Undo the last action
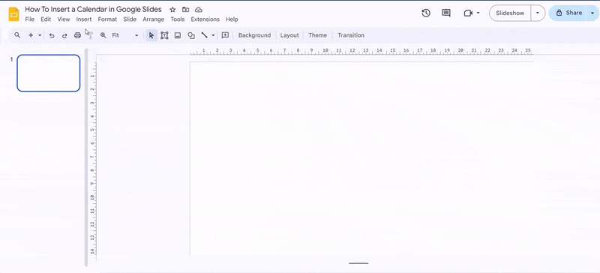Image resolution: width=600 pixels, height=273 pixels. point(52,35)
